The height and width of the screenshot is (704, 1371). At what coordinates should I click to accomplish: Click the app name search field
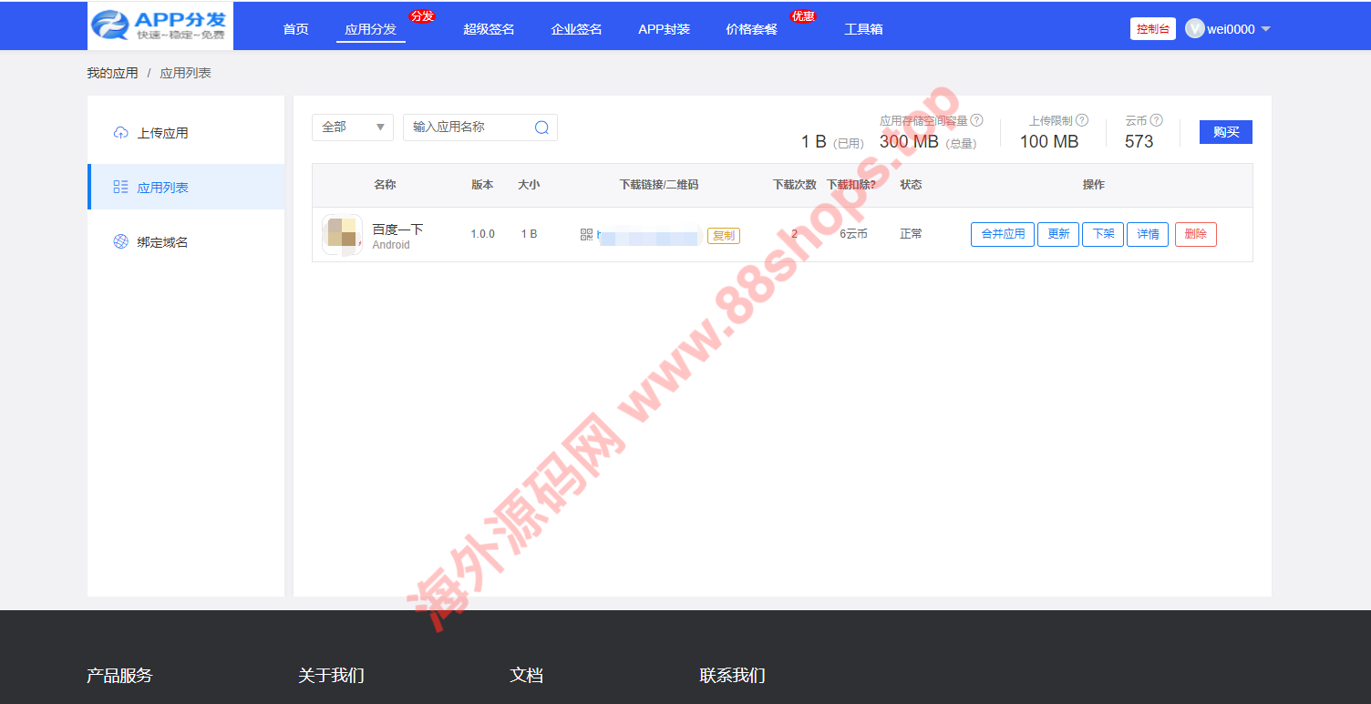tap(469, 128)
